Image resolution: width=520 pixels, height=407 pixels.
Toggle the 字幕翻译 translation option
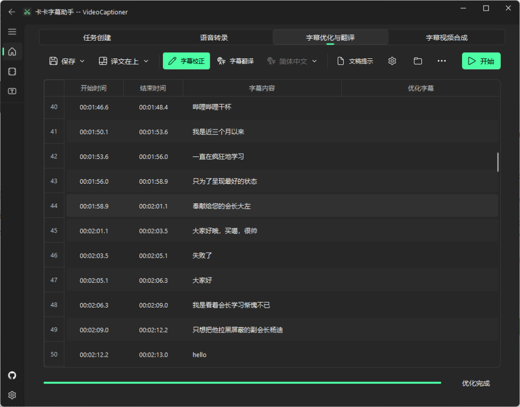[236, 61]
